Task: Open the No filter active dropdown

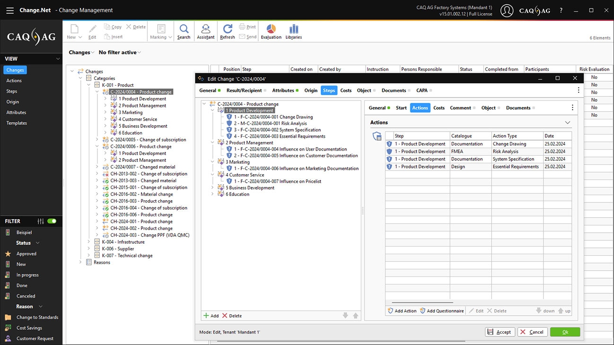Action: [x=120, y=53]
